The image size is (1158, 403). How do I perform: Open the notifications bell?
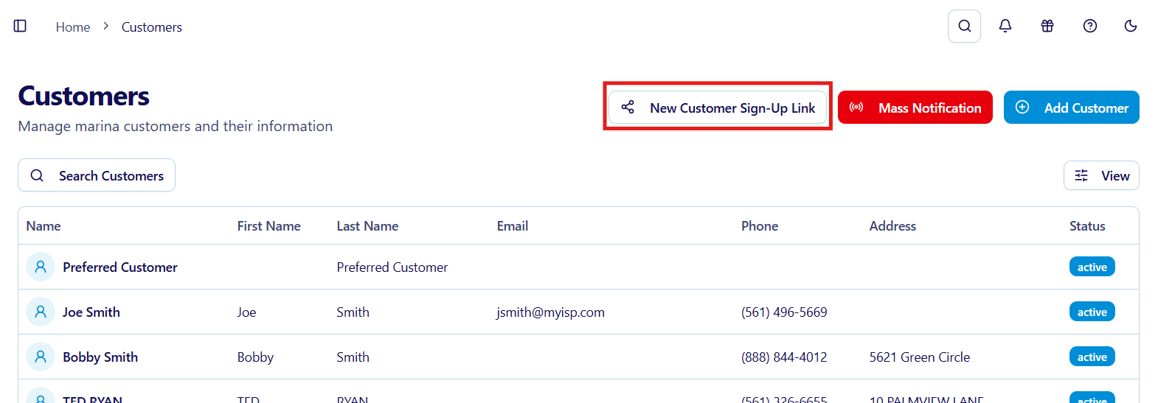pyautogui.click(x=1005, y=27)
